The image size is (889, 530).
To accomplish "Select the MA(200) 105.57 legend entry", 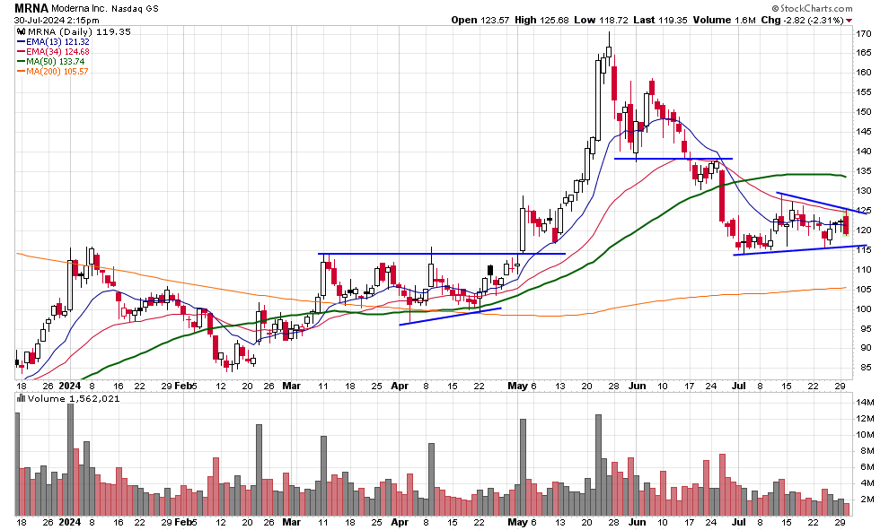I will click(x=57, y=72).
